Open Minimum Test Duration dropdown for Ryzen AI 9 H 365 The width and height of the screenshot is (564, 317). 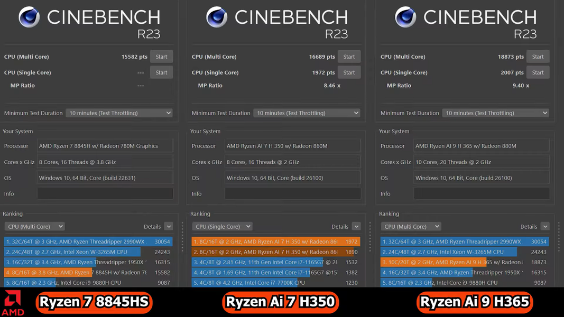[496, 113]
